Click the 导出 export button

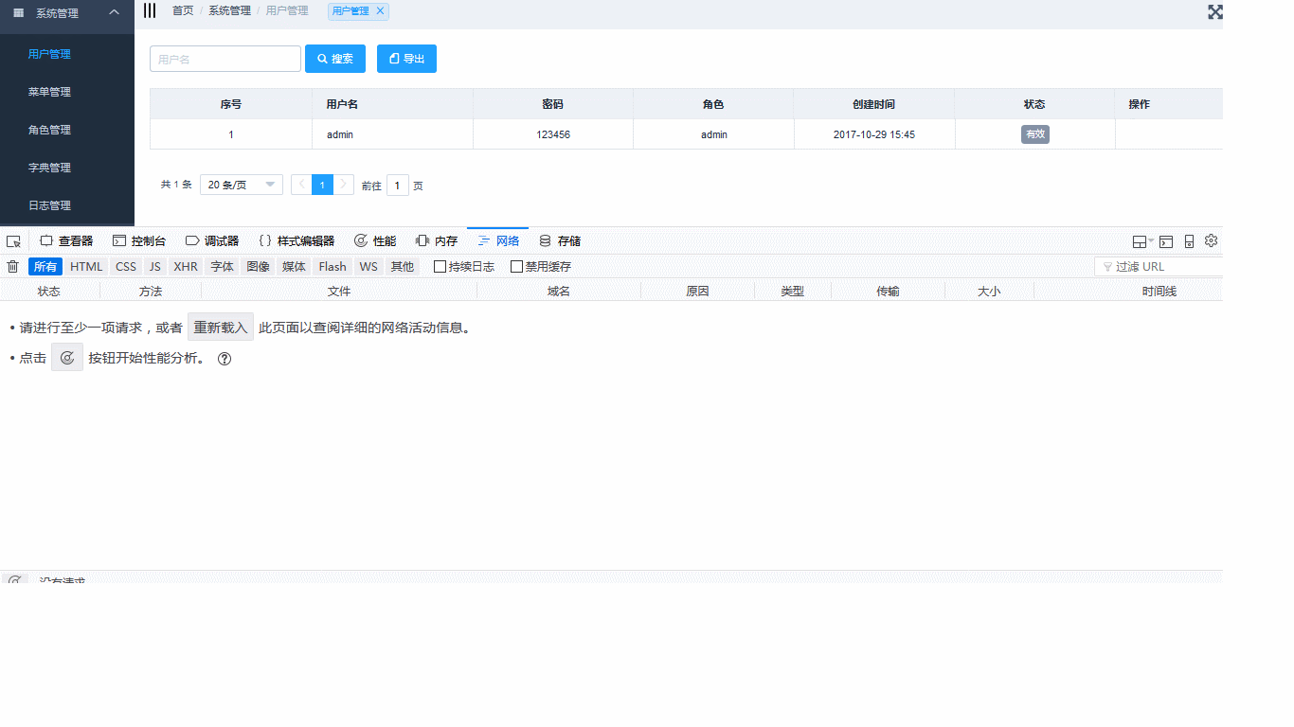point(406,59)
